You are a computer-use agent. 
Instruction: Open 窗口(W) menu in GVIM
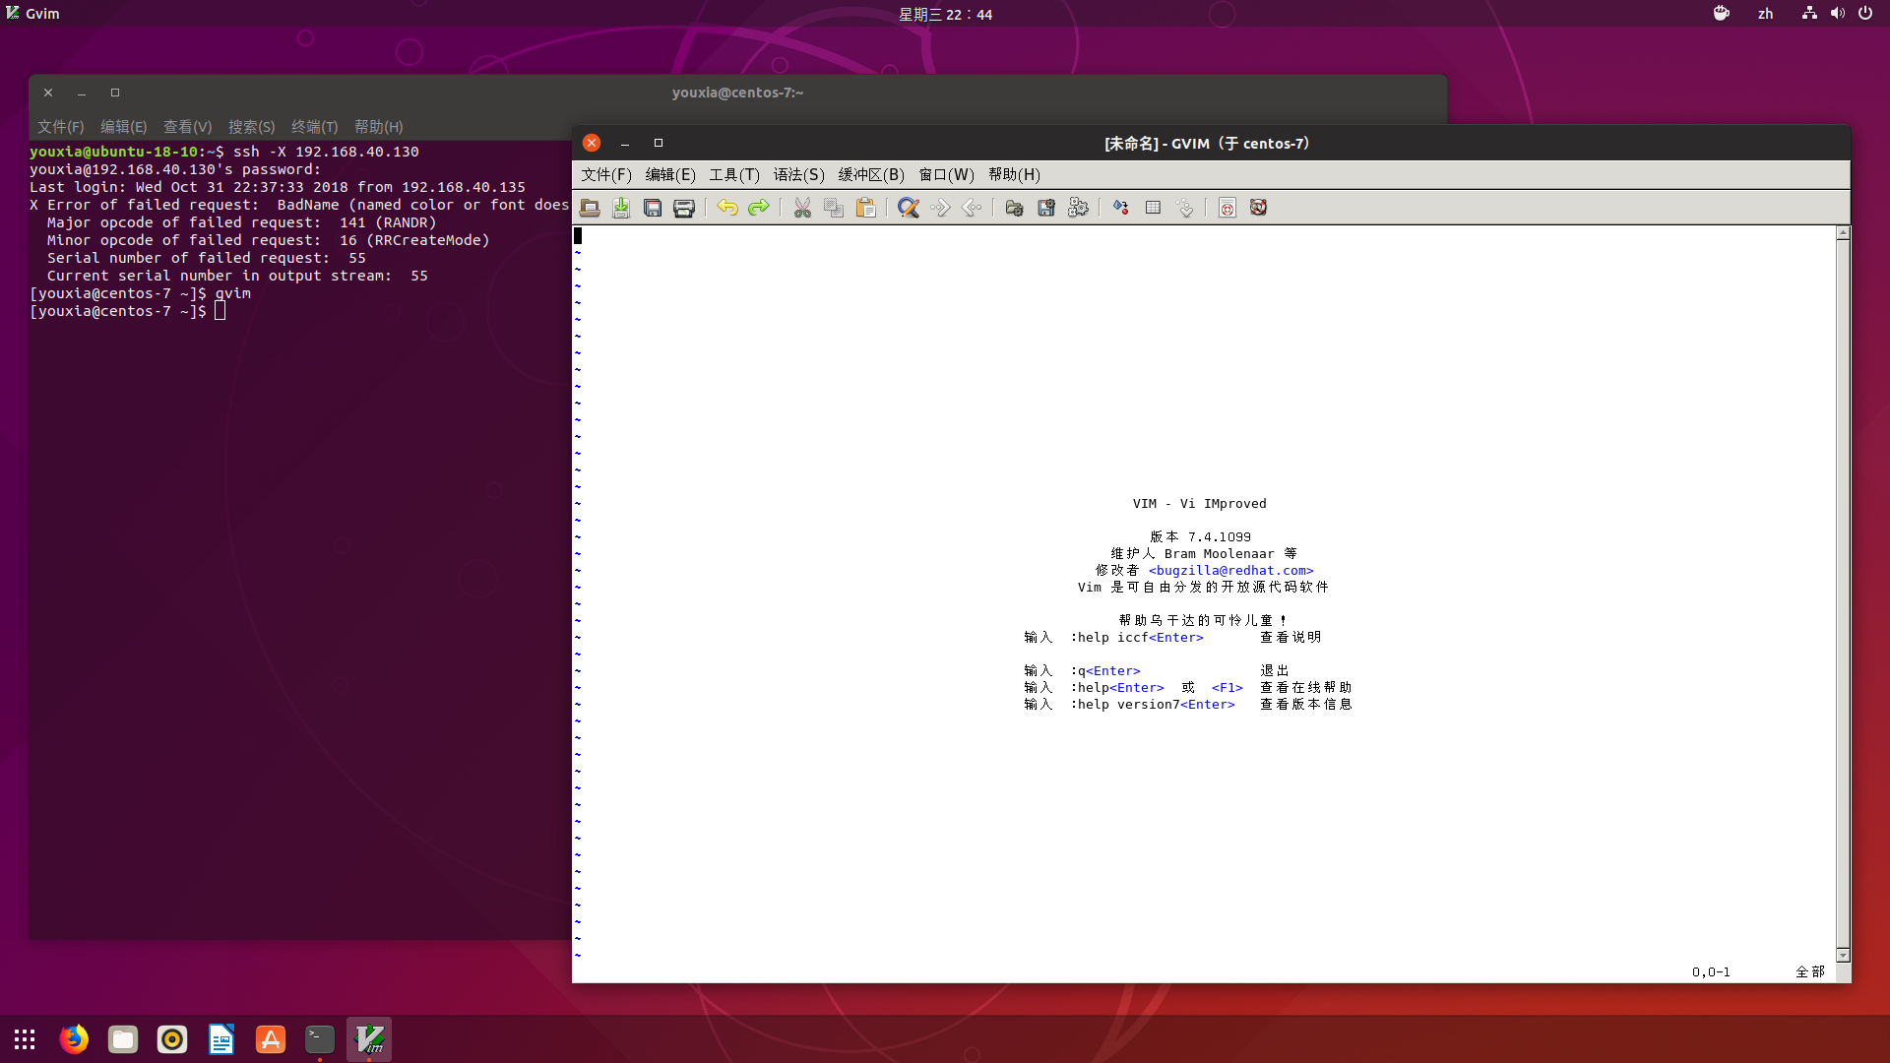946,174
